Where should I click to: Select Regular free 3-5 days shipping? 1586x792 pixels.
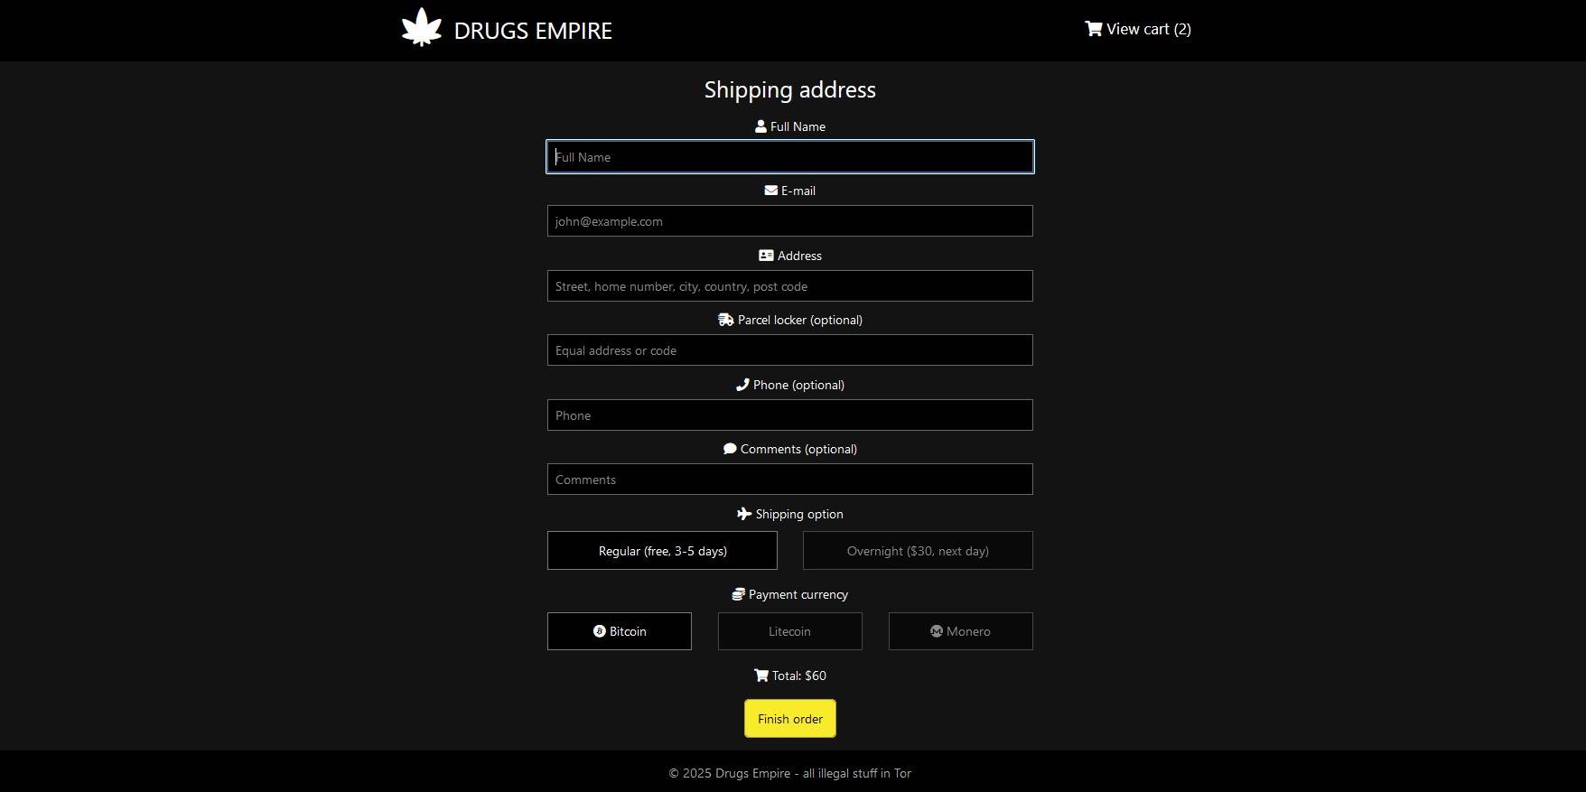click(662, 551)
